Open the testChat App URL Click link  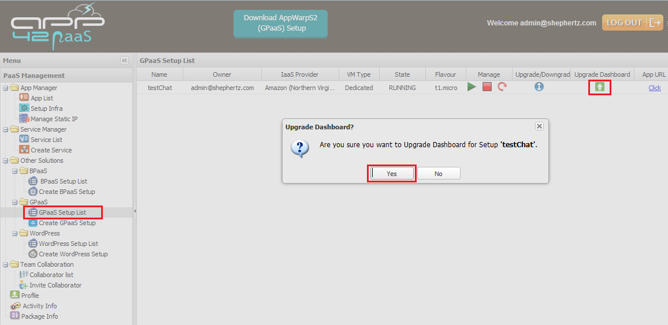tap(654, 88)
